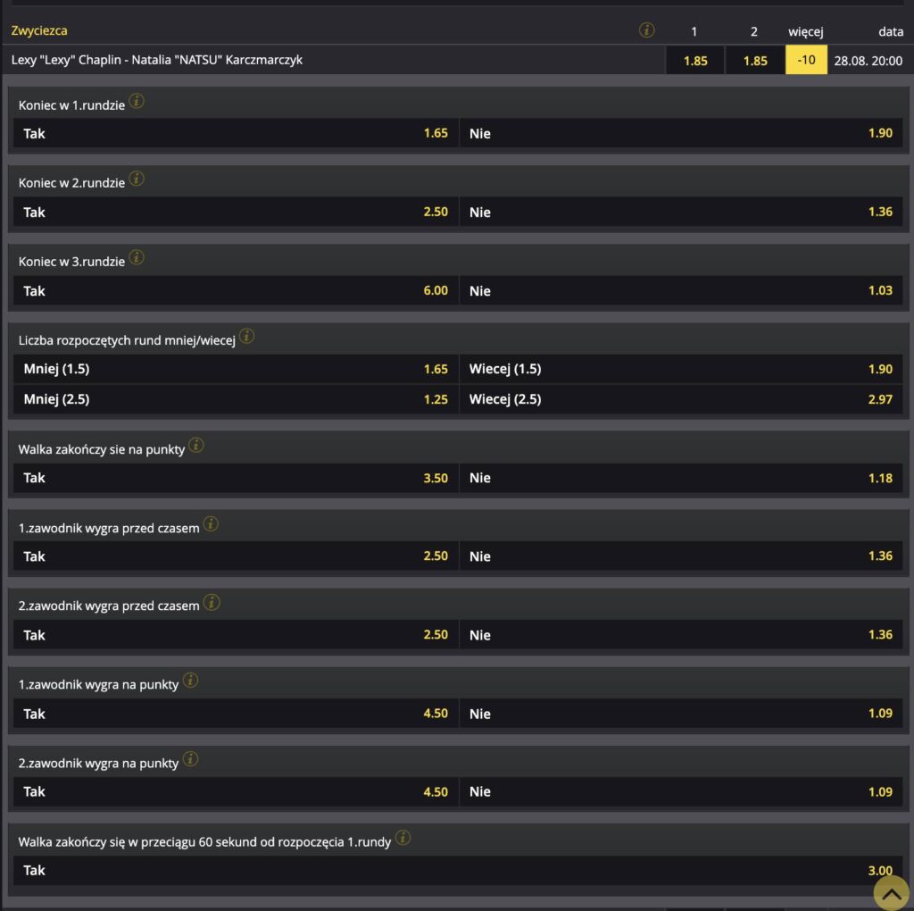Screen dimensions: 914x911
Task: Select odds 1.85 for fighter 2 win
Action: 754,61
